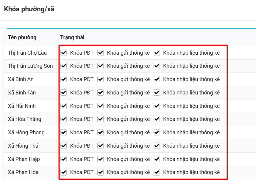Viewport: 256px width, 180px height.
Task: Disable Khóa PĐT for Thị trấn Lương Sơn
Action: click(x=64, y=66)
